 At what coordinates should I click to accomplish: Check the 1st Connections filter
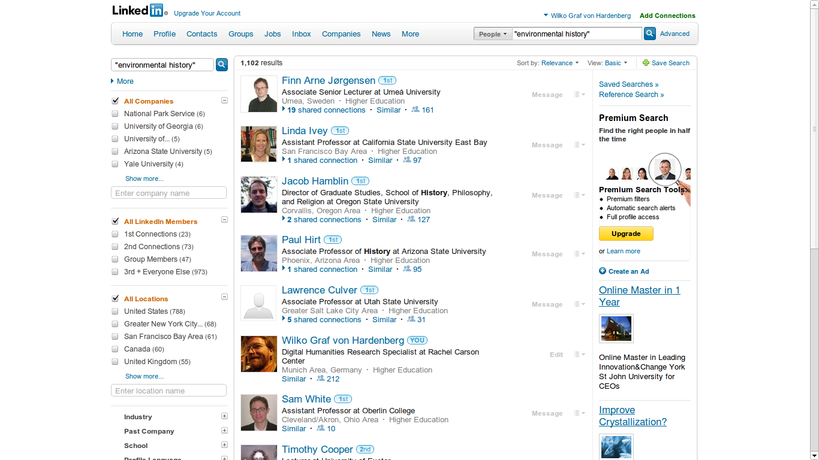[x=115, y=234]
